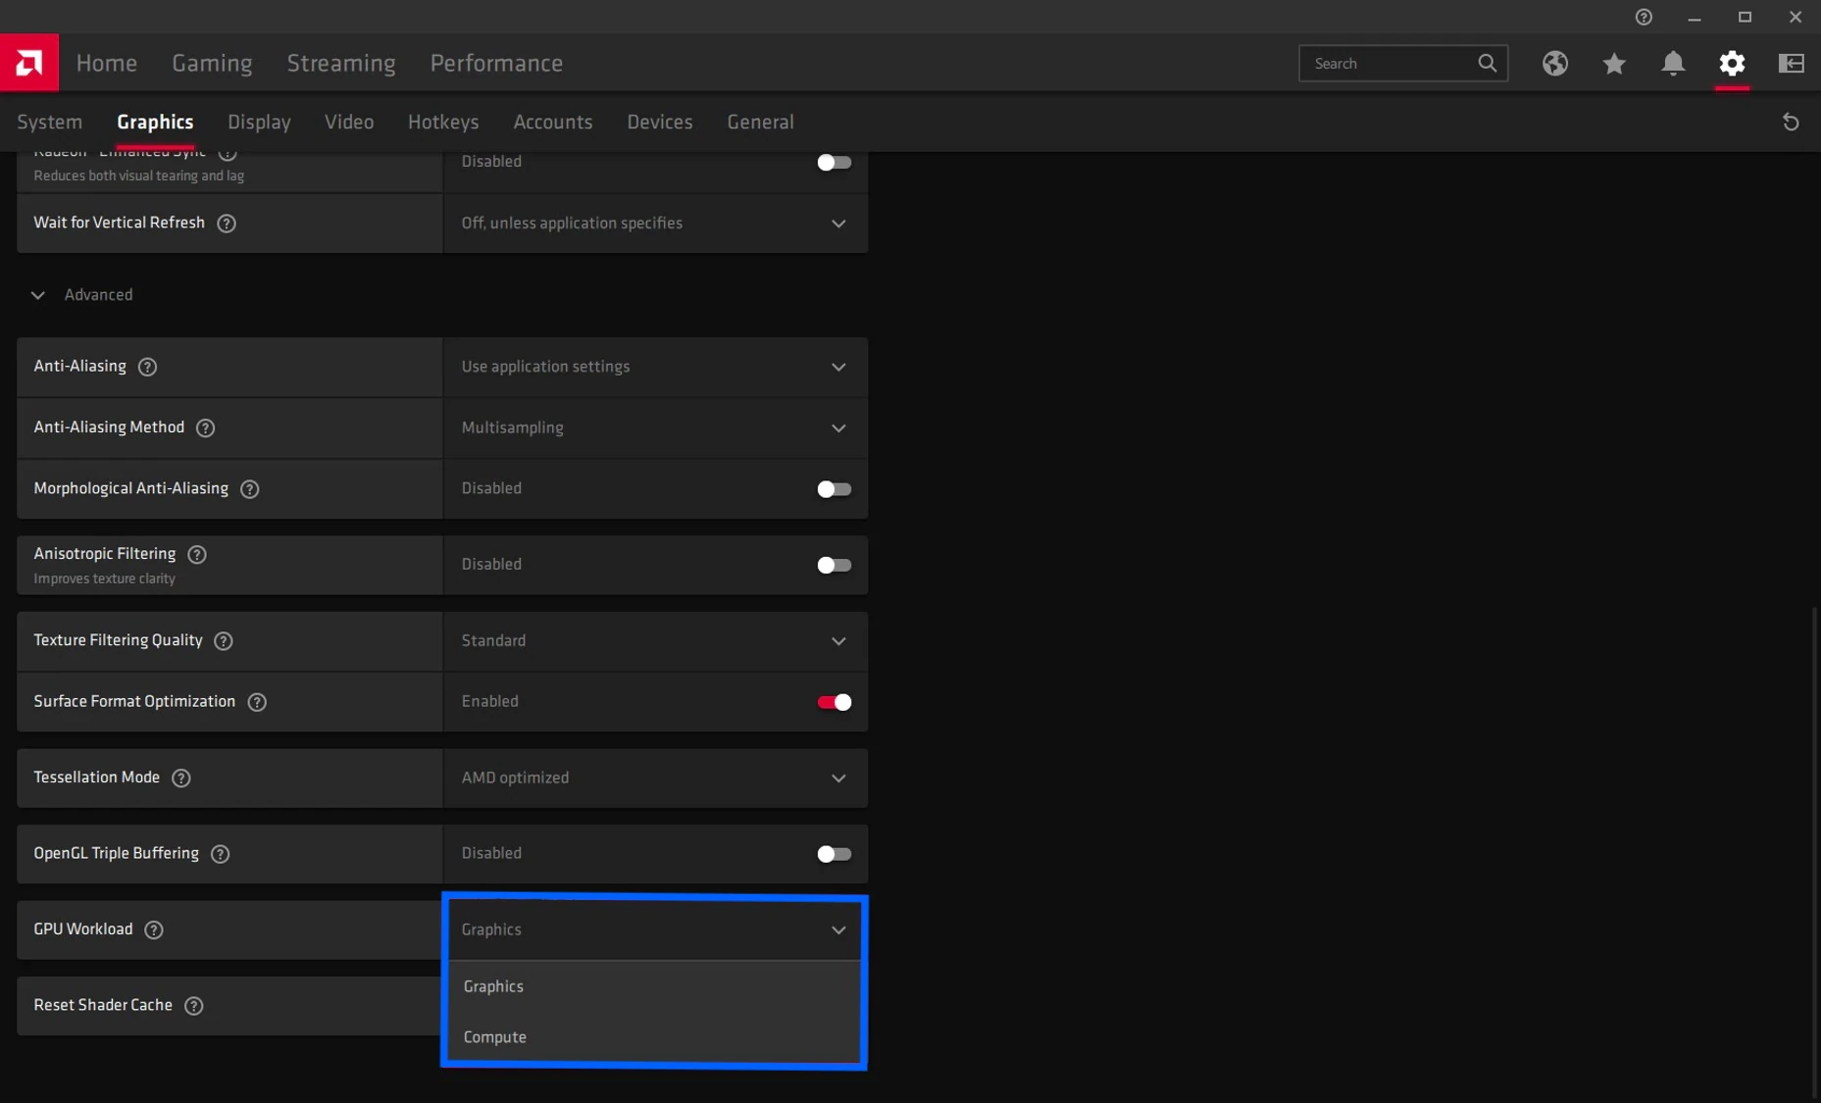1821x1103 pixels.
Task: Open notifications via the bell icon
Action: point(1673,63)
